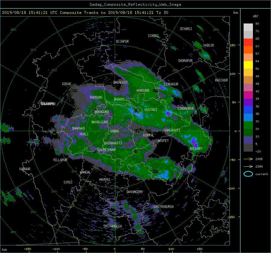Click the SIRSI city label

68,182
